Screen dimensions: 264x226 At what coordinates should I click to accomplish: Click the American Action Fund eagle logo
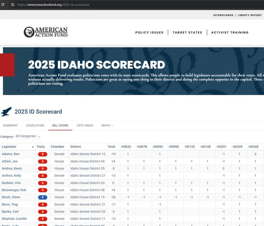pos(46,32)
